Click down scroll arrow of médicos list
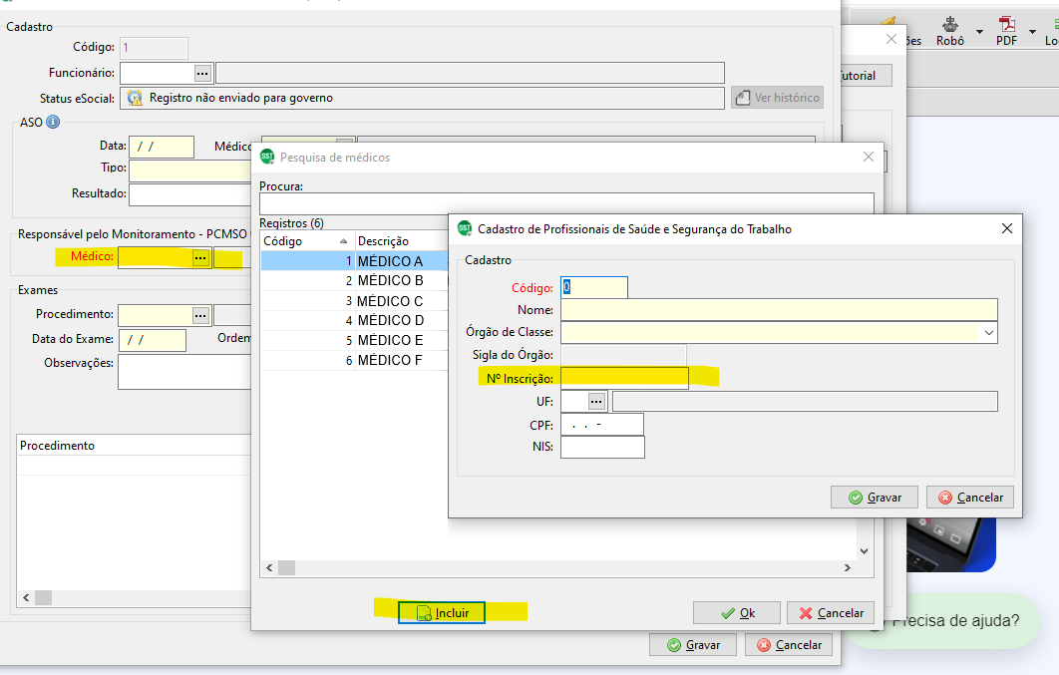 [x=864, y=550]
